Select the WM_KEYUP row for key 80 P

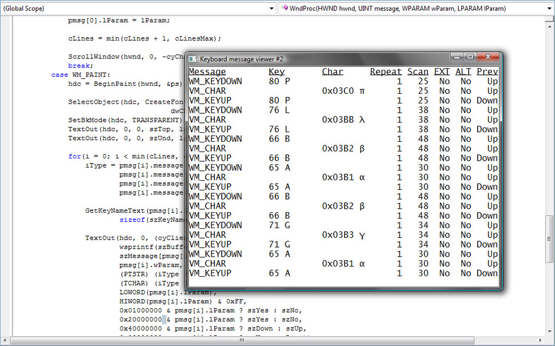click(343, 101)
